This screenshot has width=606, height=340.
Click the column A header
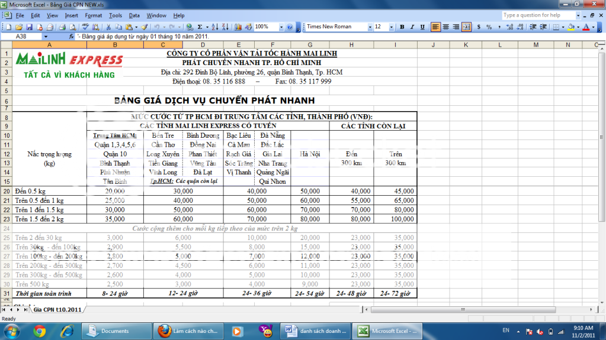(x=50, y=45)
